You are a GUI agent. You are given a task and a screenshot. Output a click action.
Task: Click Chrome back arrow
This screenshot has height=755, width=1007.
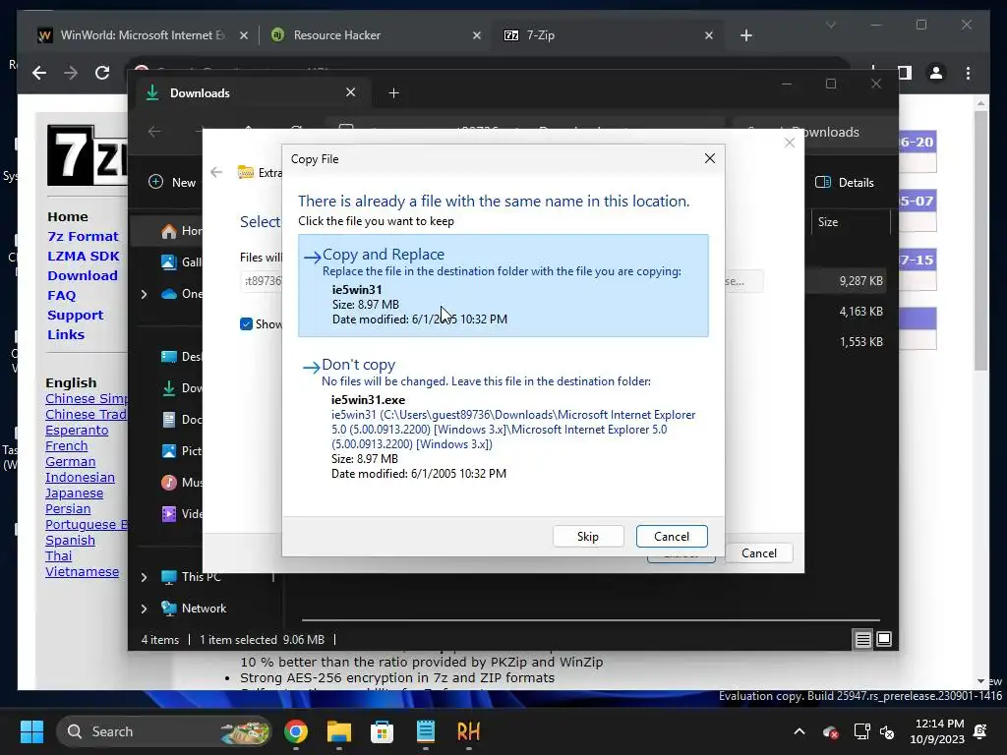click(x=39, y=73)
